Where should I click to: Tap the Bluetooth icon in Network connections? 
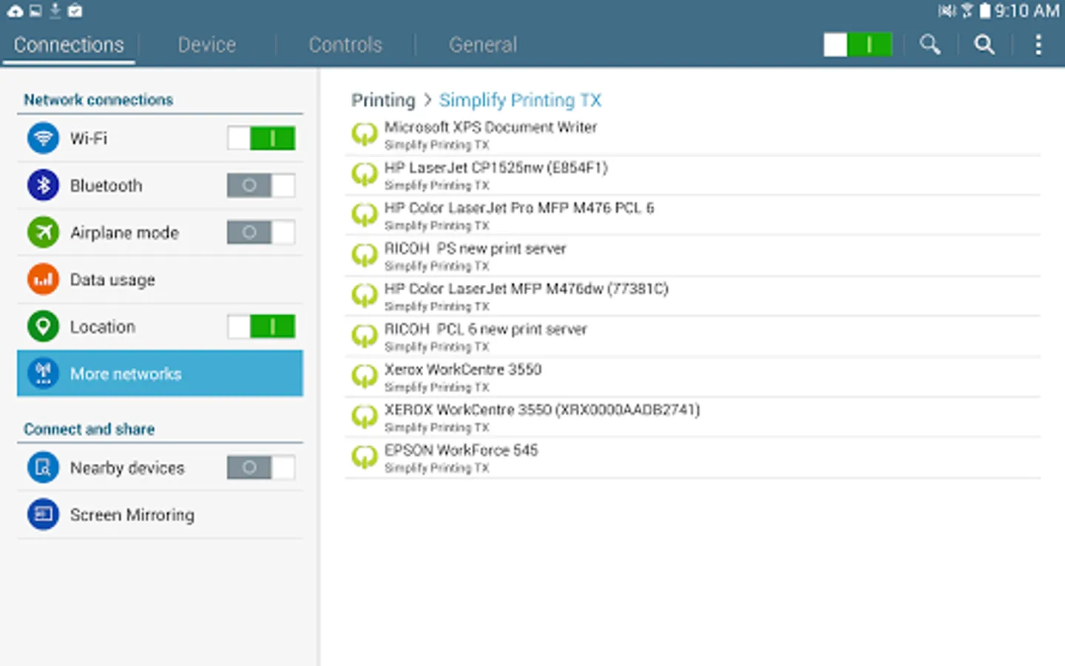click(x=43, y=185)
